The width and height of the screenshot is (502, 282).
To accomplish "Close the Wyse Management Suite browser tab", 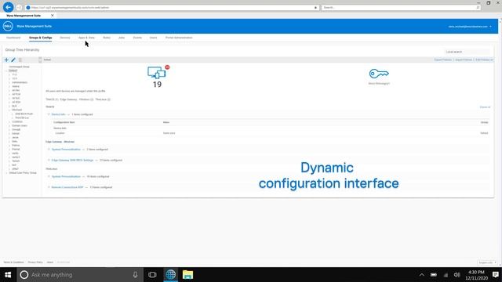I will (53, 16).
